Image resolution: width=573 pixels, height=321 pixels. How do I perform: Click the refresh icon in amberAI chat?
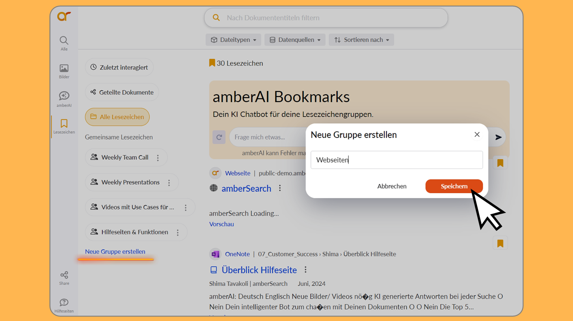[219, 137]
